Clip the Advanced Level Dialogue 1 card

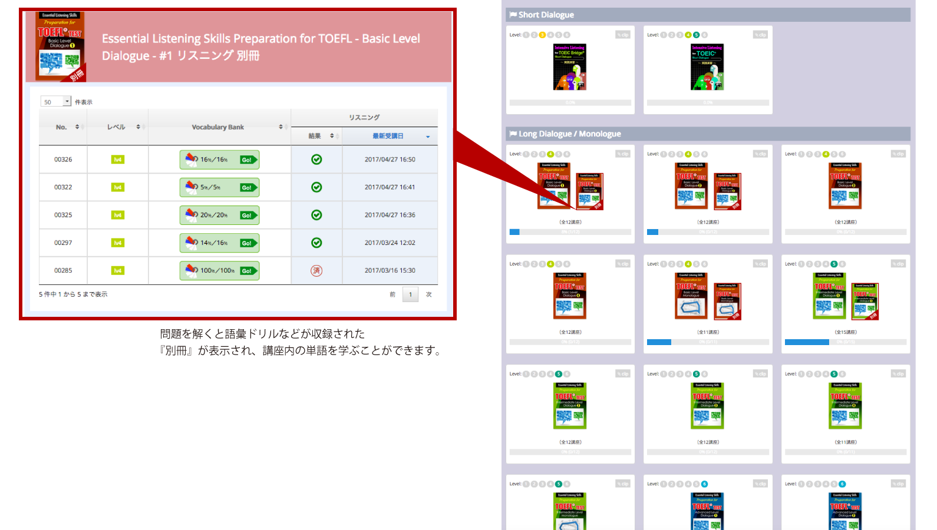[760, 484]
